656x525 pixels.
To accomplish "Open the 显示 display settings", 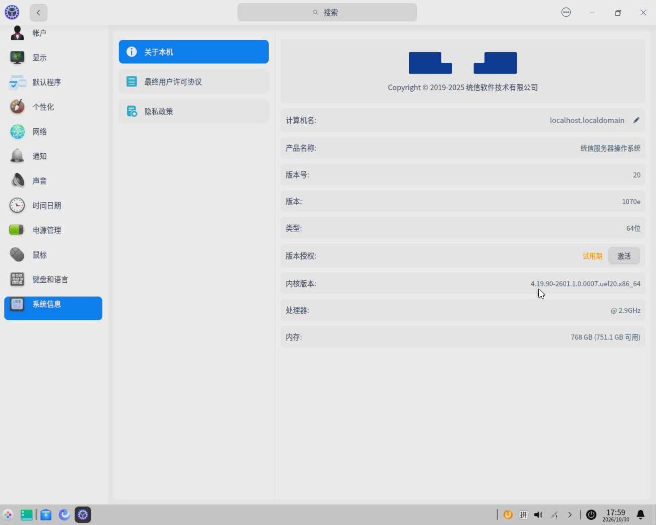I will (x=53, y=57).
